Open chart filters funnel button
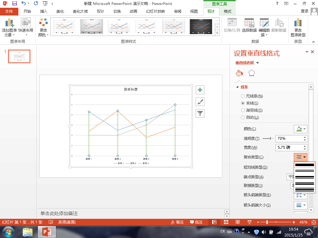This screenshot has width=318, height=238. [x=200, y=113]
